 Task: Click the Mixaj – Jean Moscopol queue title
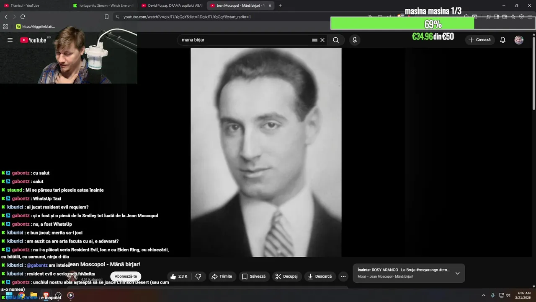pos(385,276)
